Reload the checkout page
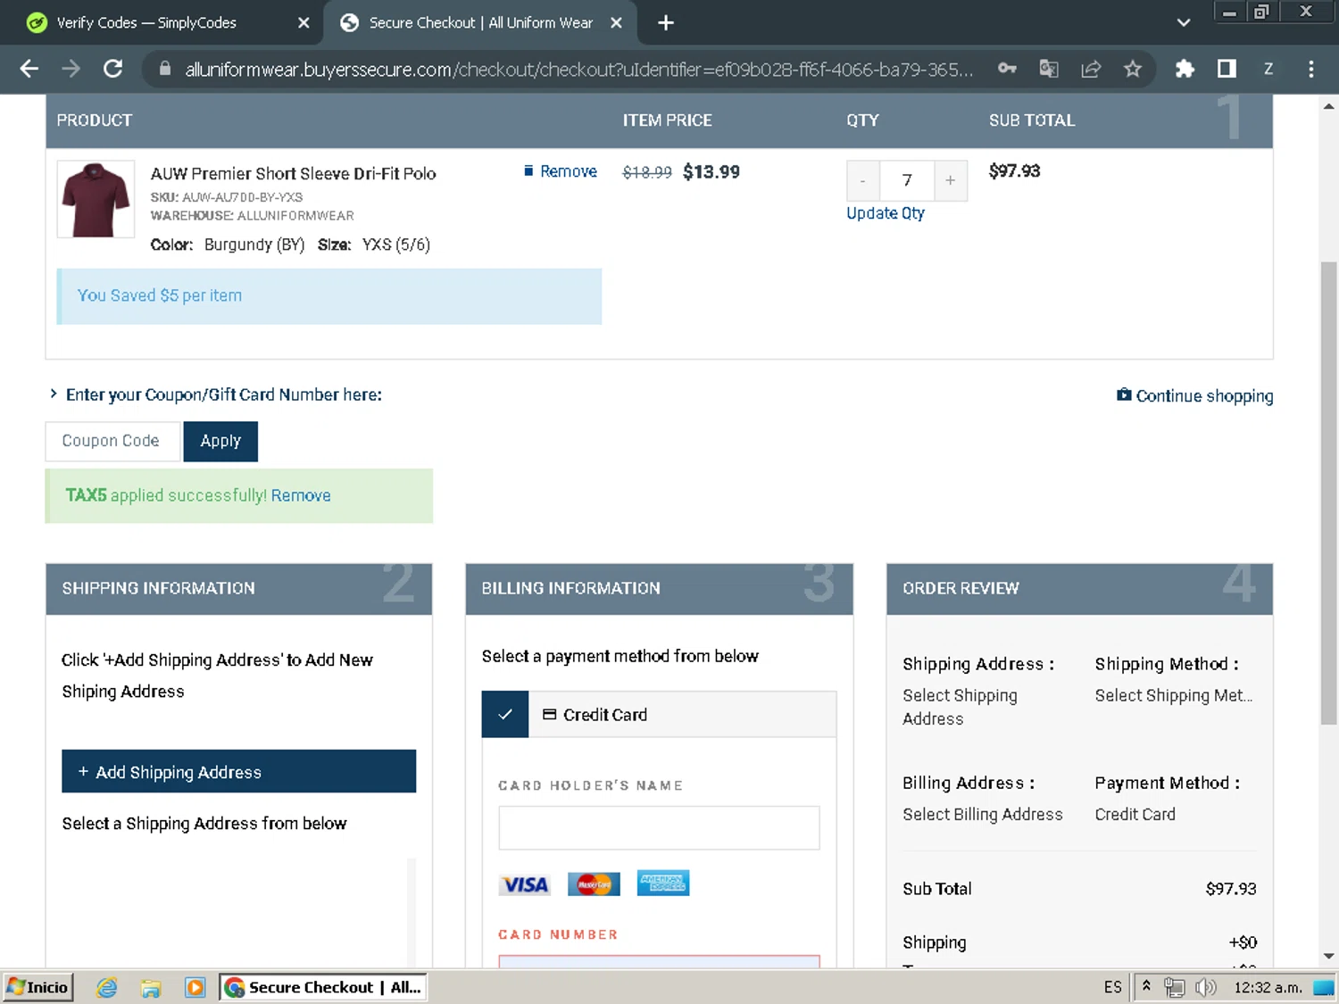 tap(112, 69)
